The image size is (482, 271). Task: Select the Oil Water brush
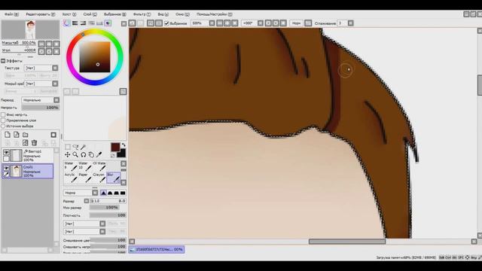(x=99, y=166)
